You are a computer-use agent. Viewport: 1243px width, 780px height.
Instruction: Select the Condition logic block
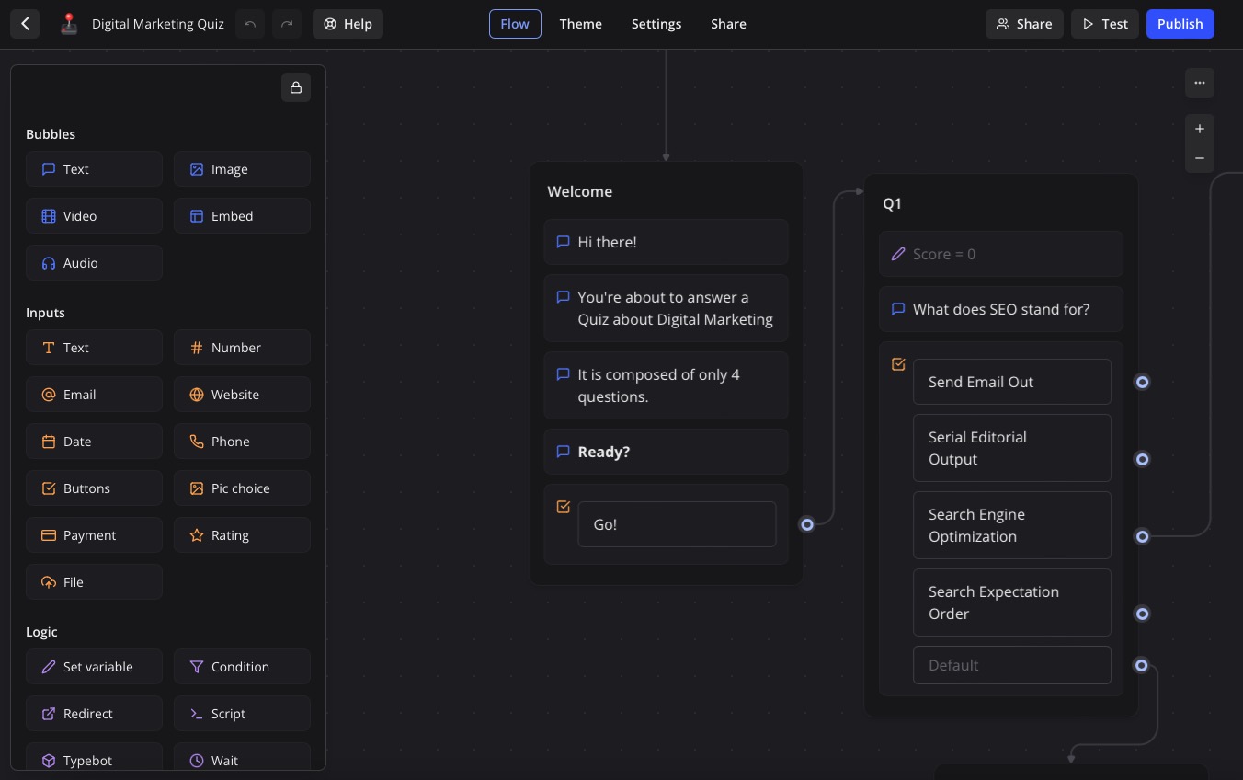click(x=242, y=666)
